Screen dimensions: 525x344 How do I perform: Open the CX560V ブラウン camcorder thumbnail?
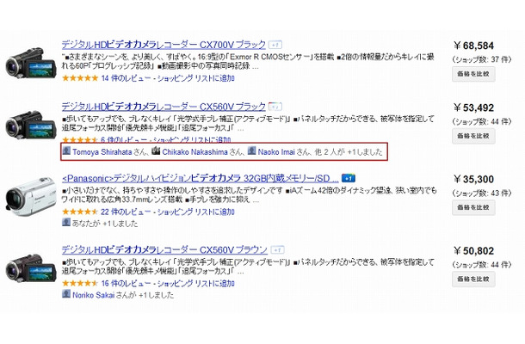31,268
